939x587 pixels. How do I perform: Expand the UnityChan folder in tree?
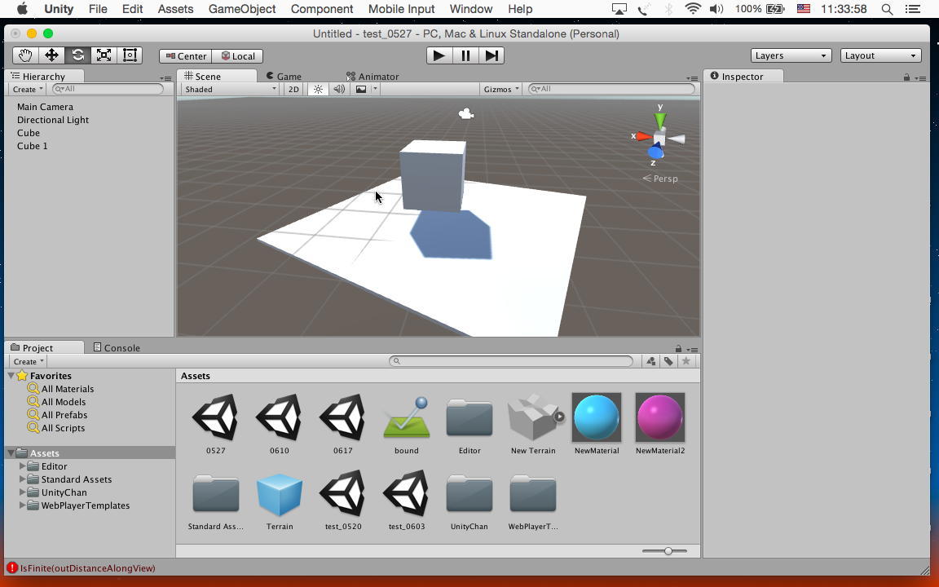22,492
